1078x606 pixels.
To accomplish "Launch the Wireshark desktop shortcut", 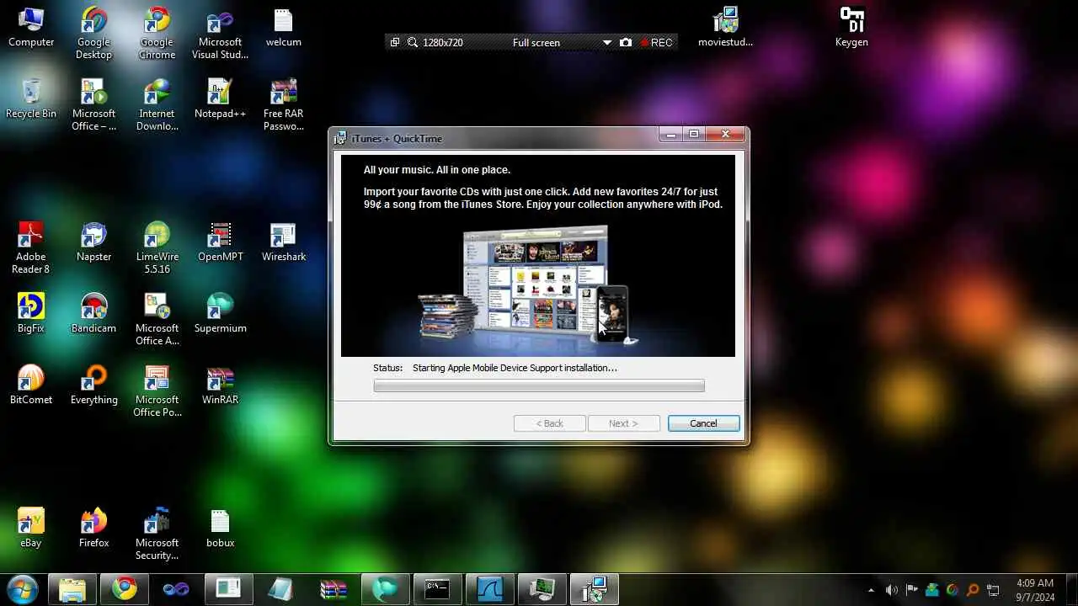I will 283,242.
